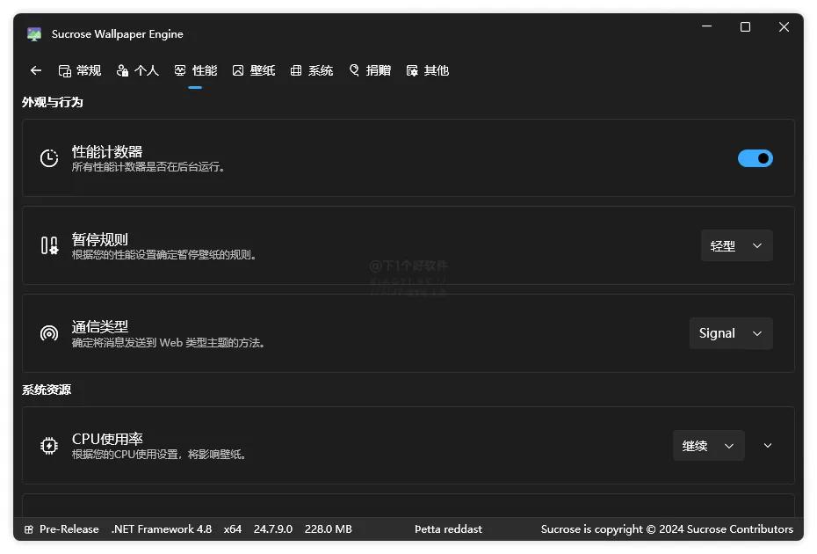Click the Sucrose Wallpaper Engine app icon
The image size is (817, 554).
(33, 33)
